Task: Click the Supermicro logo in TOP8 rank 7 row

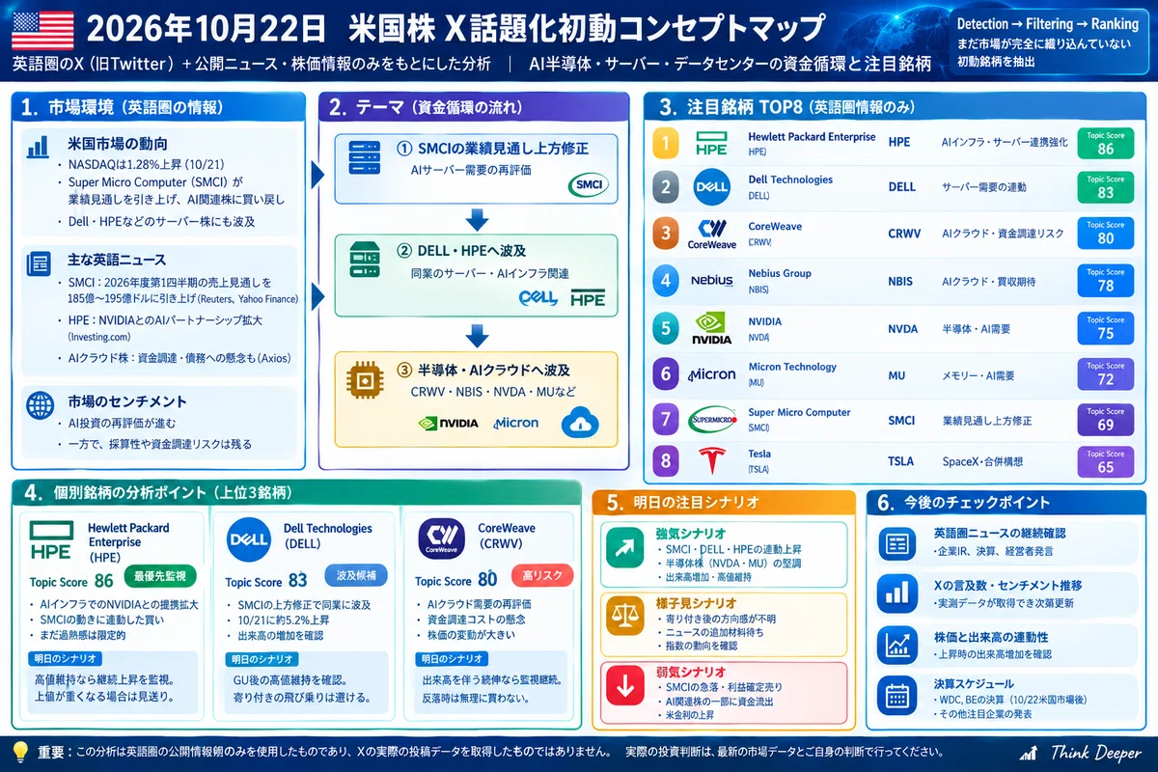Action: 711,419
